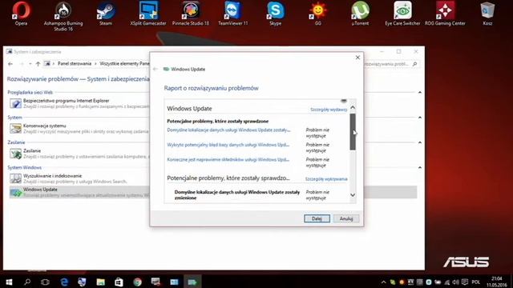The width and height of the screenshot is (513, 288).
Task: Open File Explorer from taskbar
Action: pos(100,282)
